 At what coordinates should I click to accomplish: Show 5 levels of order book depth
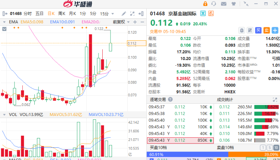click(x=270, y=148)
